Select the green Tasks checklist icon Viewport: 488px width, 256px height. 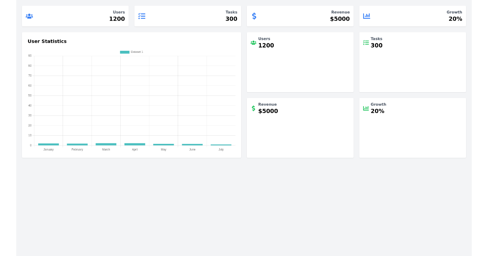click(x=366, y=42)
